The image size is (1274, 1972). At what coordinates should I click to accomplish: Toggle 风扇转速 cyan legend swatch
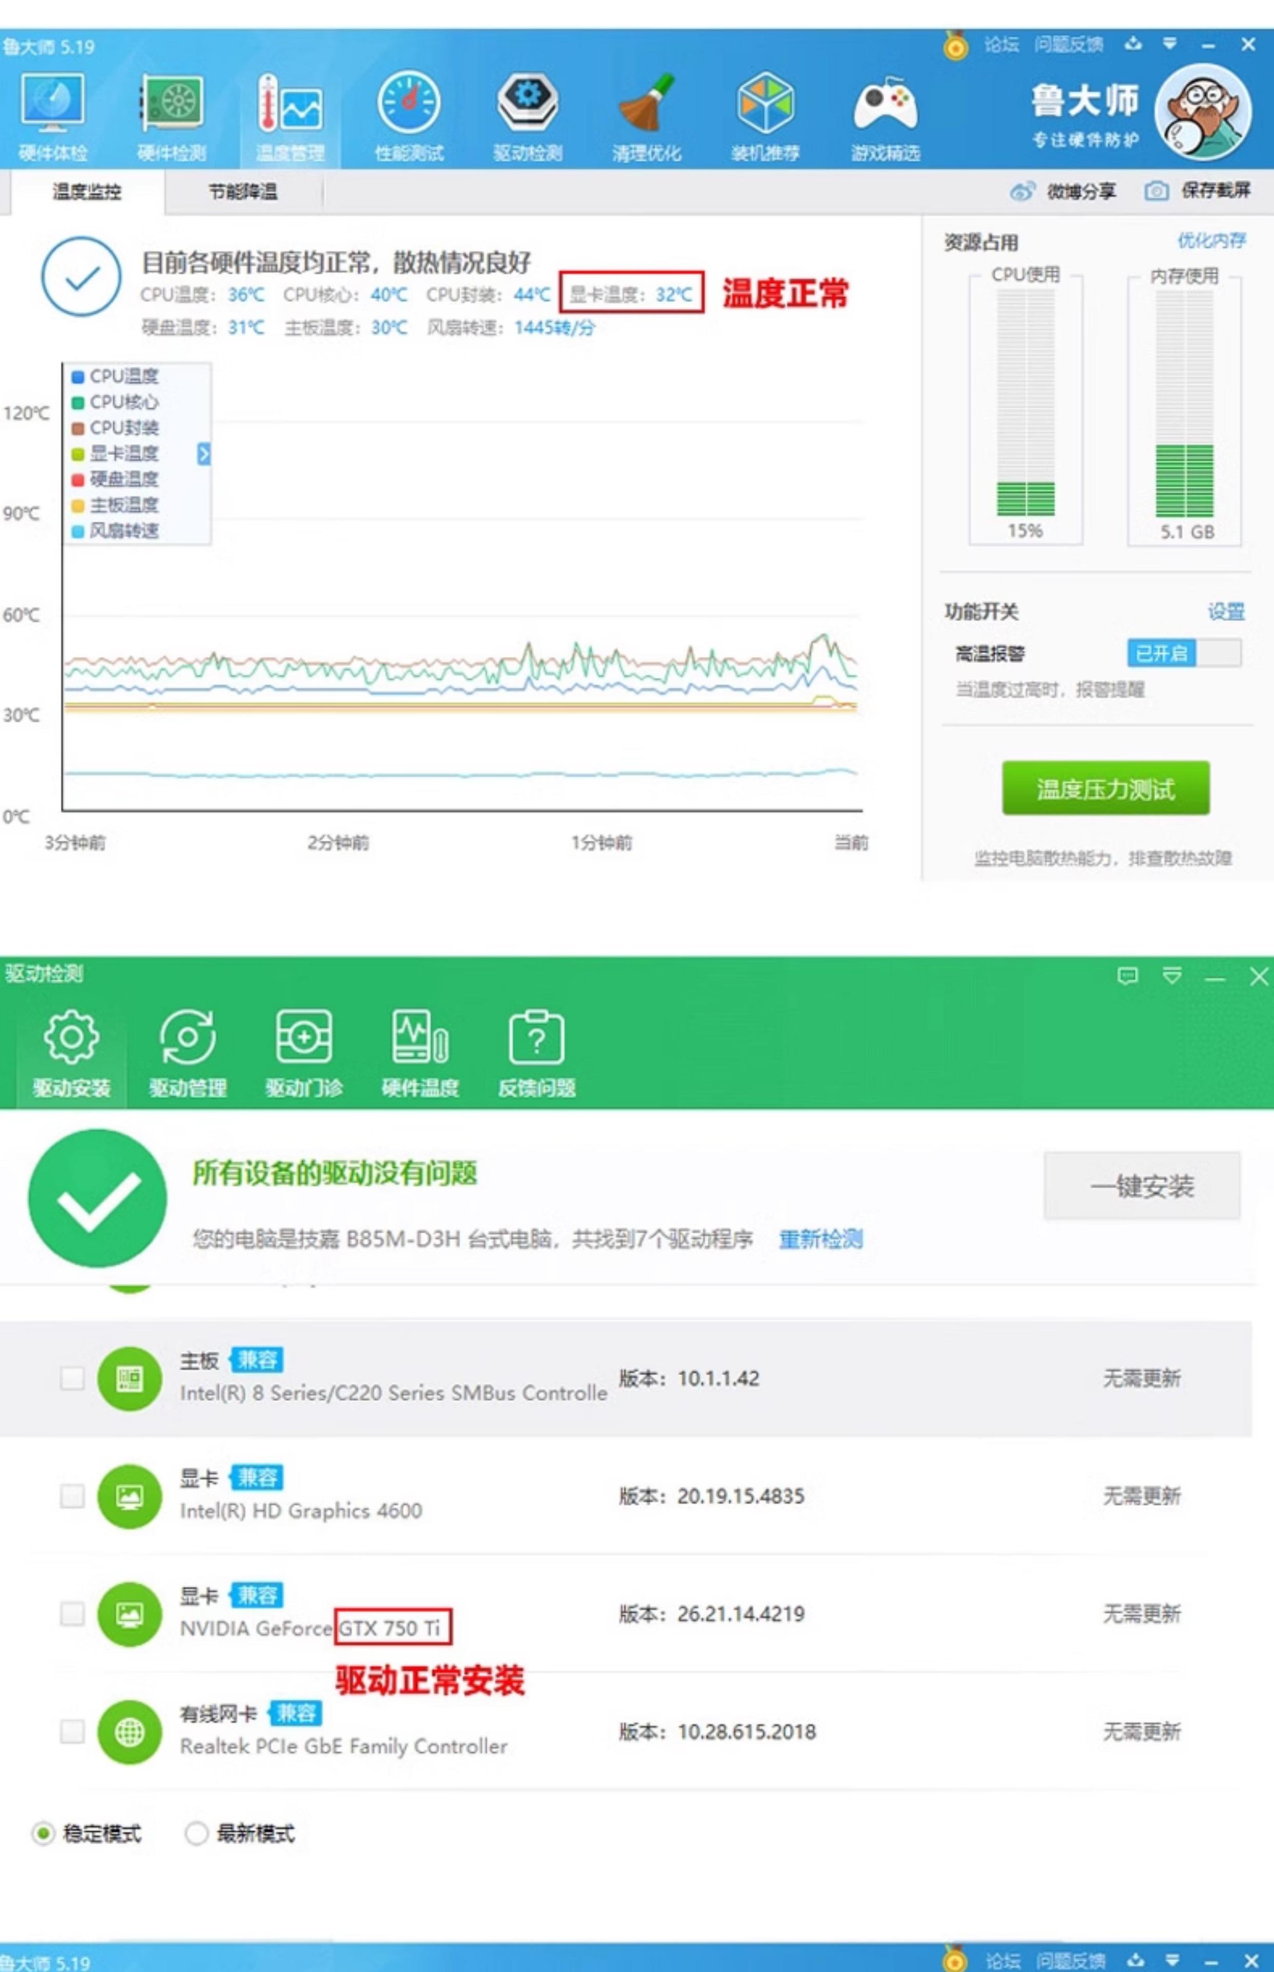pos(78,531)
